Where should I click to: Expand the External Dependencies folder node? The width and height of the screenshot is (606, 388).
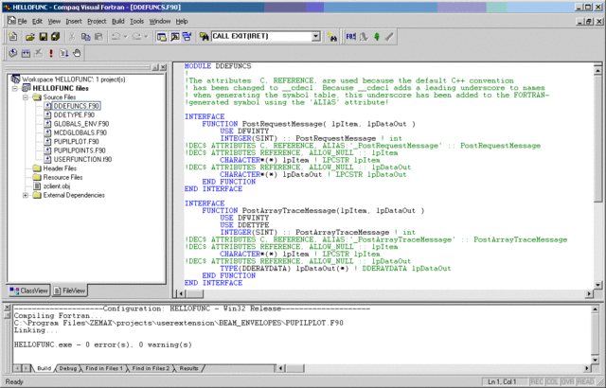coord(26,195)
